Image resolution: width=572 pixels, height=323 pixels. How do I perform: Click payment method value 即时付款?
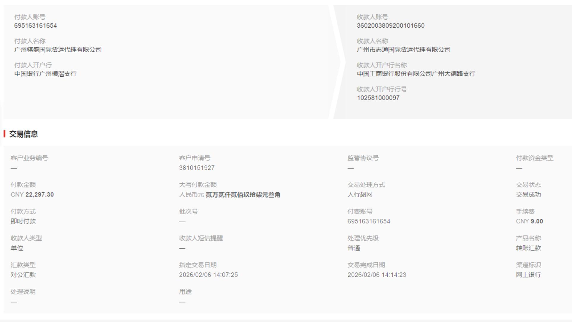click(x=23, y=221)
